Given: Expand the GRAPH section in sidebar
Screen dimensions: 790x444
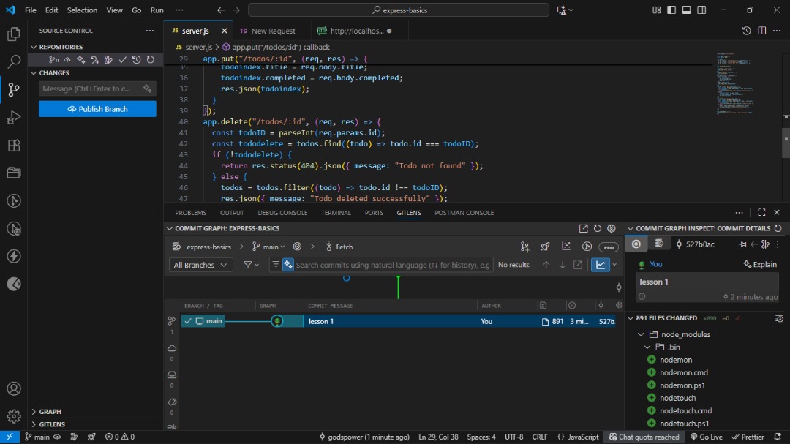Looking at the screenshot, I should pos(50,412).
